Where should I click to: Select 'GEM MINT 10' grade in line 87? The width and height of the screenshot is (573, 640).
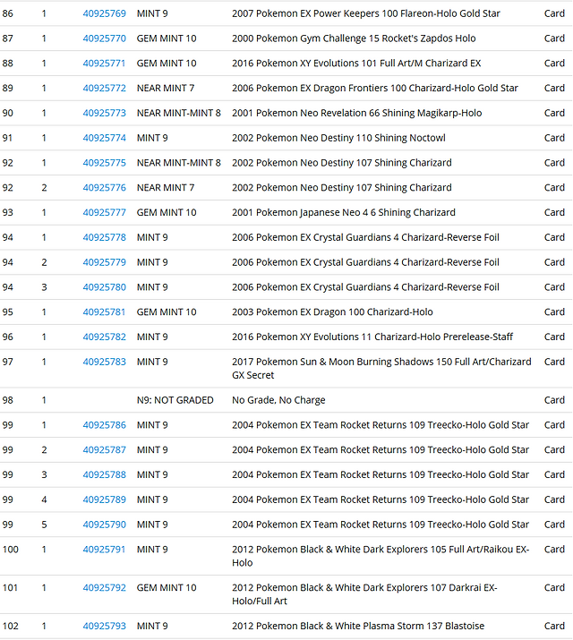[167, 38]
